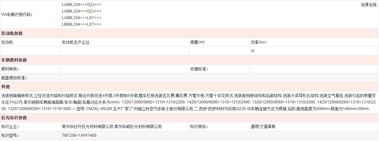Click the 依据标准 label
The width and height of the screenshot is (379, 141).
pyautogui.click(x=199, y=69)
